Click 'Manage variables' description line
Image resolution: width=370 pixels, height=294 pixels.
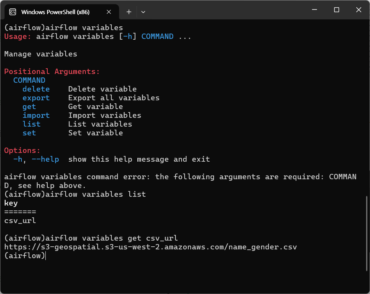40,54
